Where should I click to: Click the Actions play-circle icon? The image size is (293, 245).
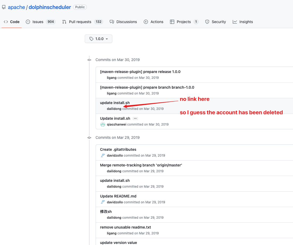pyautogui.click(x=146, y=22)
